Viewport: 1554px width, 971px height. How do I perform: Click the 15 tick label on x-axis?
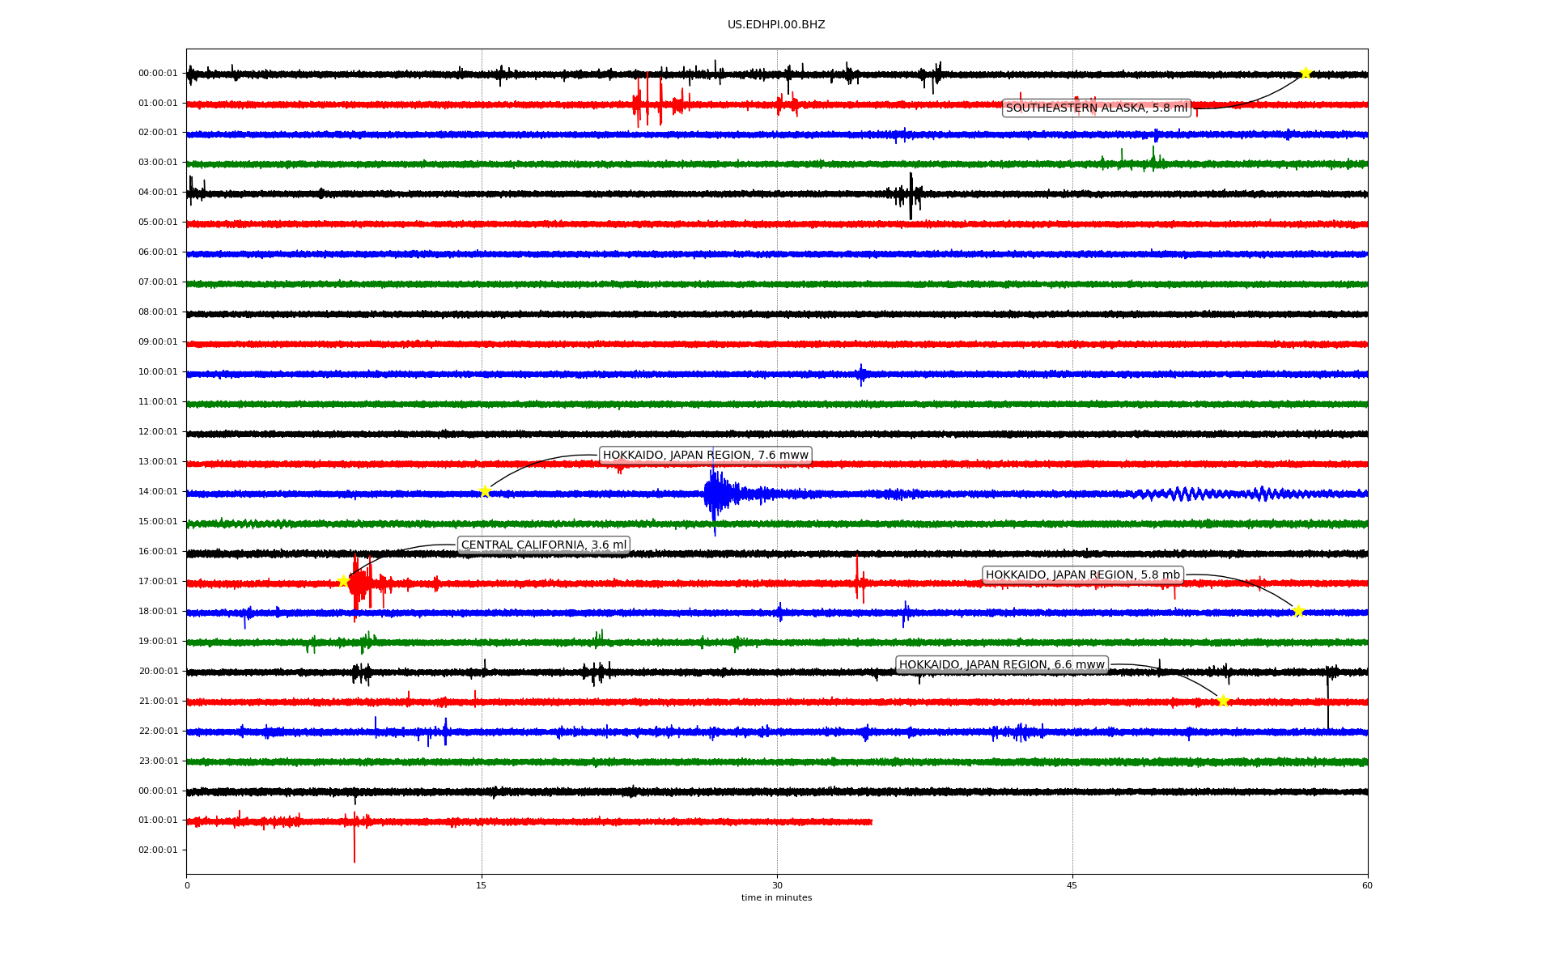482,885
